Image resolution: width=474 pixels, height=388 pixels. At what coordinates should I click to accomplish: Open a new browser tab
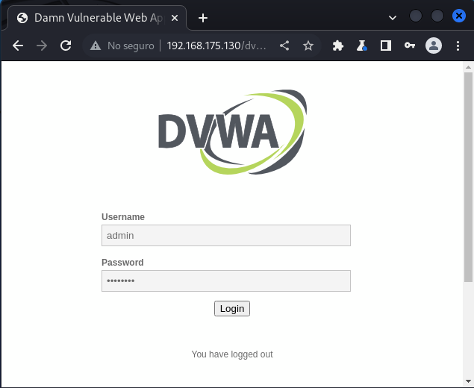pyautogui.click(x=203, y=18)
